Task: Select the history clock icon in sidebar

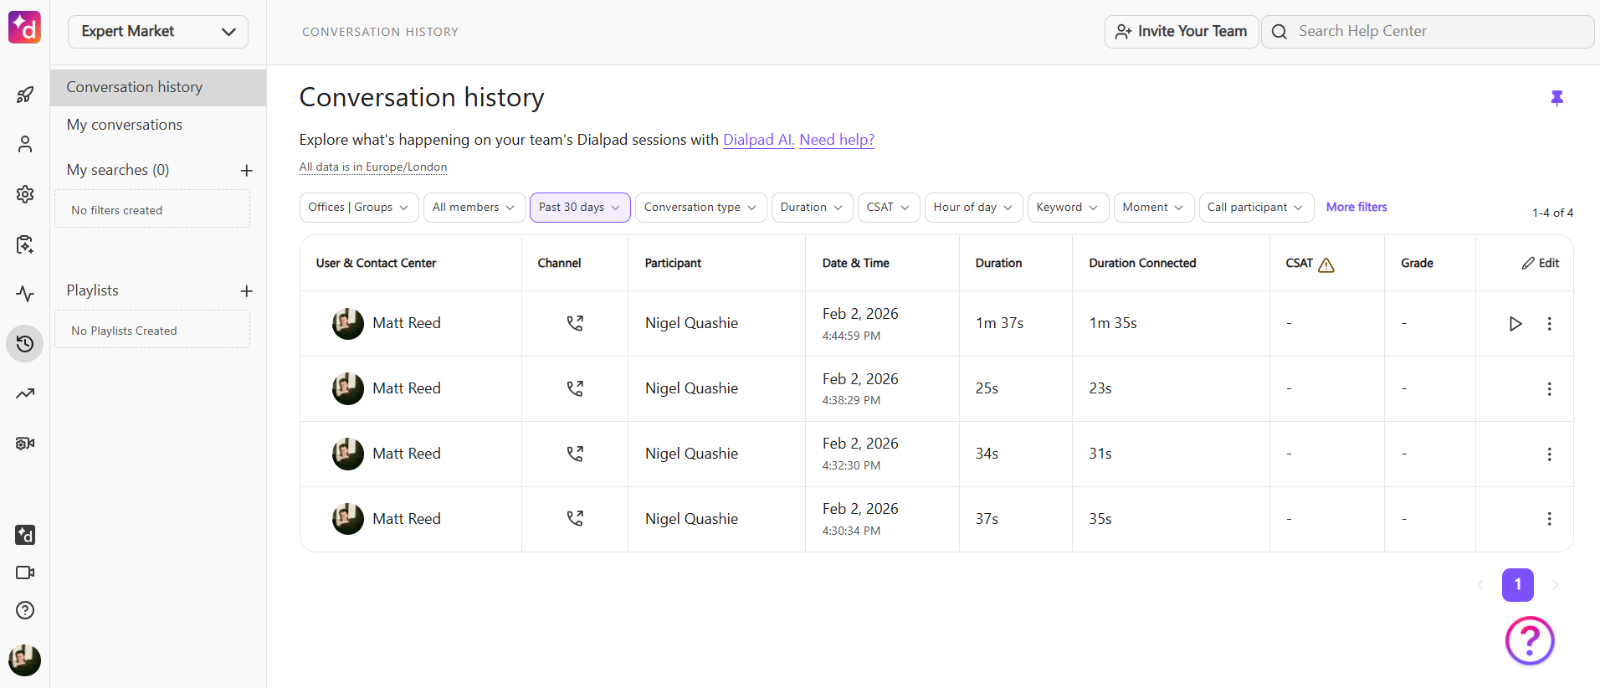Action: click(25, 344)
